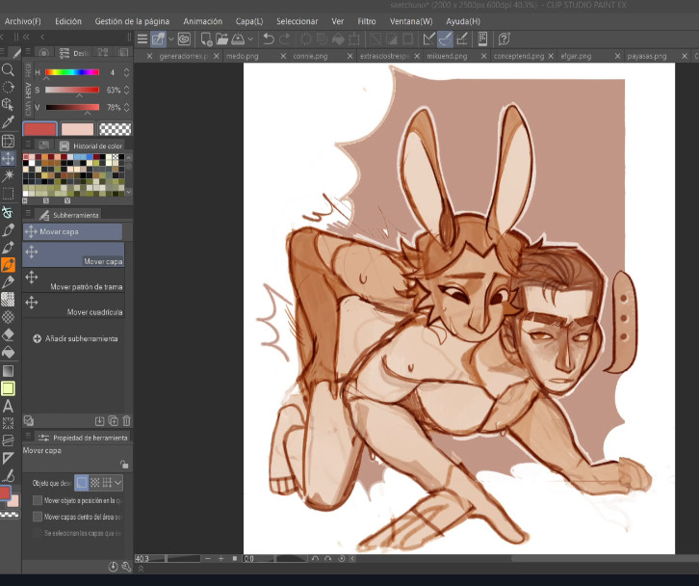Adjust the S 63% stepper arrows
Screen dimensions: 699x586
126,90
